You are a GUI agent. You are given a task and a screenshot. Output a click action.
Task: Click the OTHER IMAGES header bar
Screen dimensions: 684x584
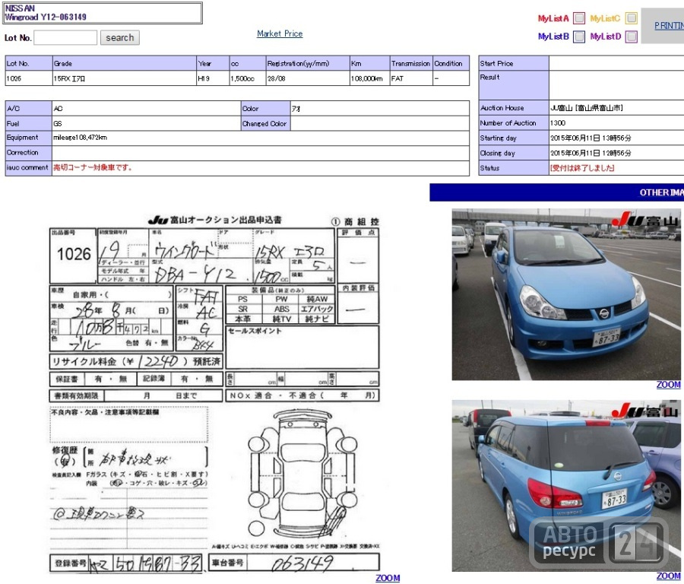click(x=556, y=192)
